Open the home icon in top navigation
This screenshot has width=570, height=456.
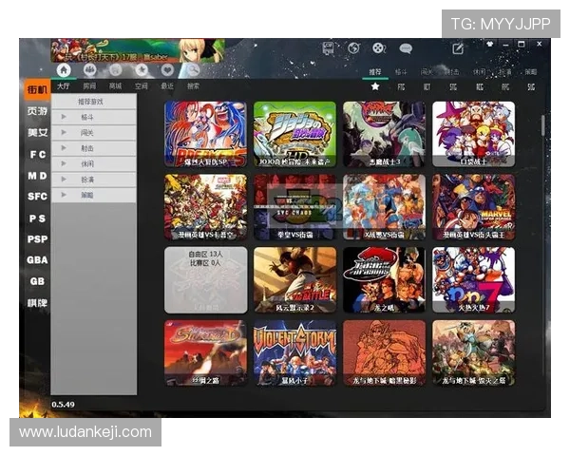pyautogui.click(x=64, y=69)
